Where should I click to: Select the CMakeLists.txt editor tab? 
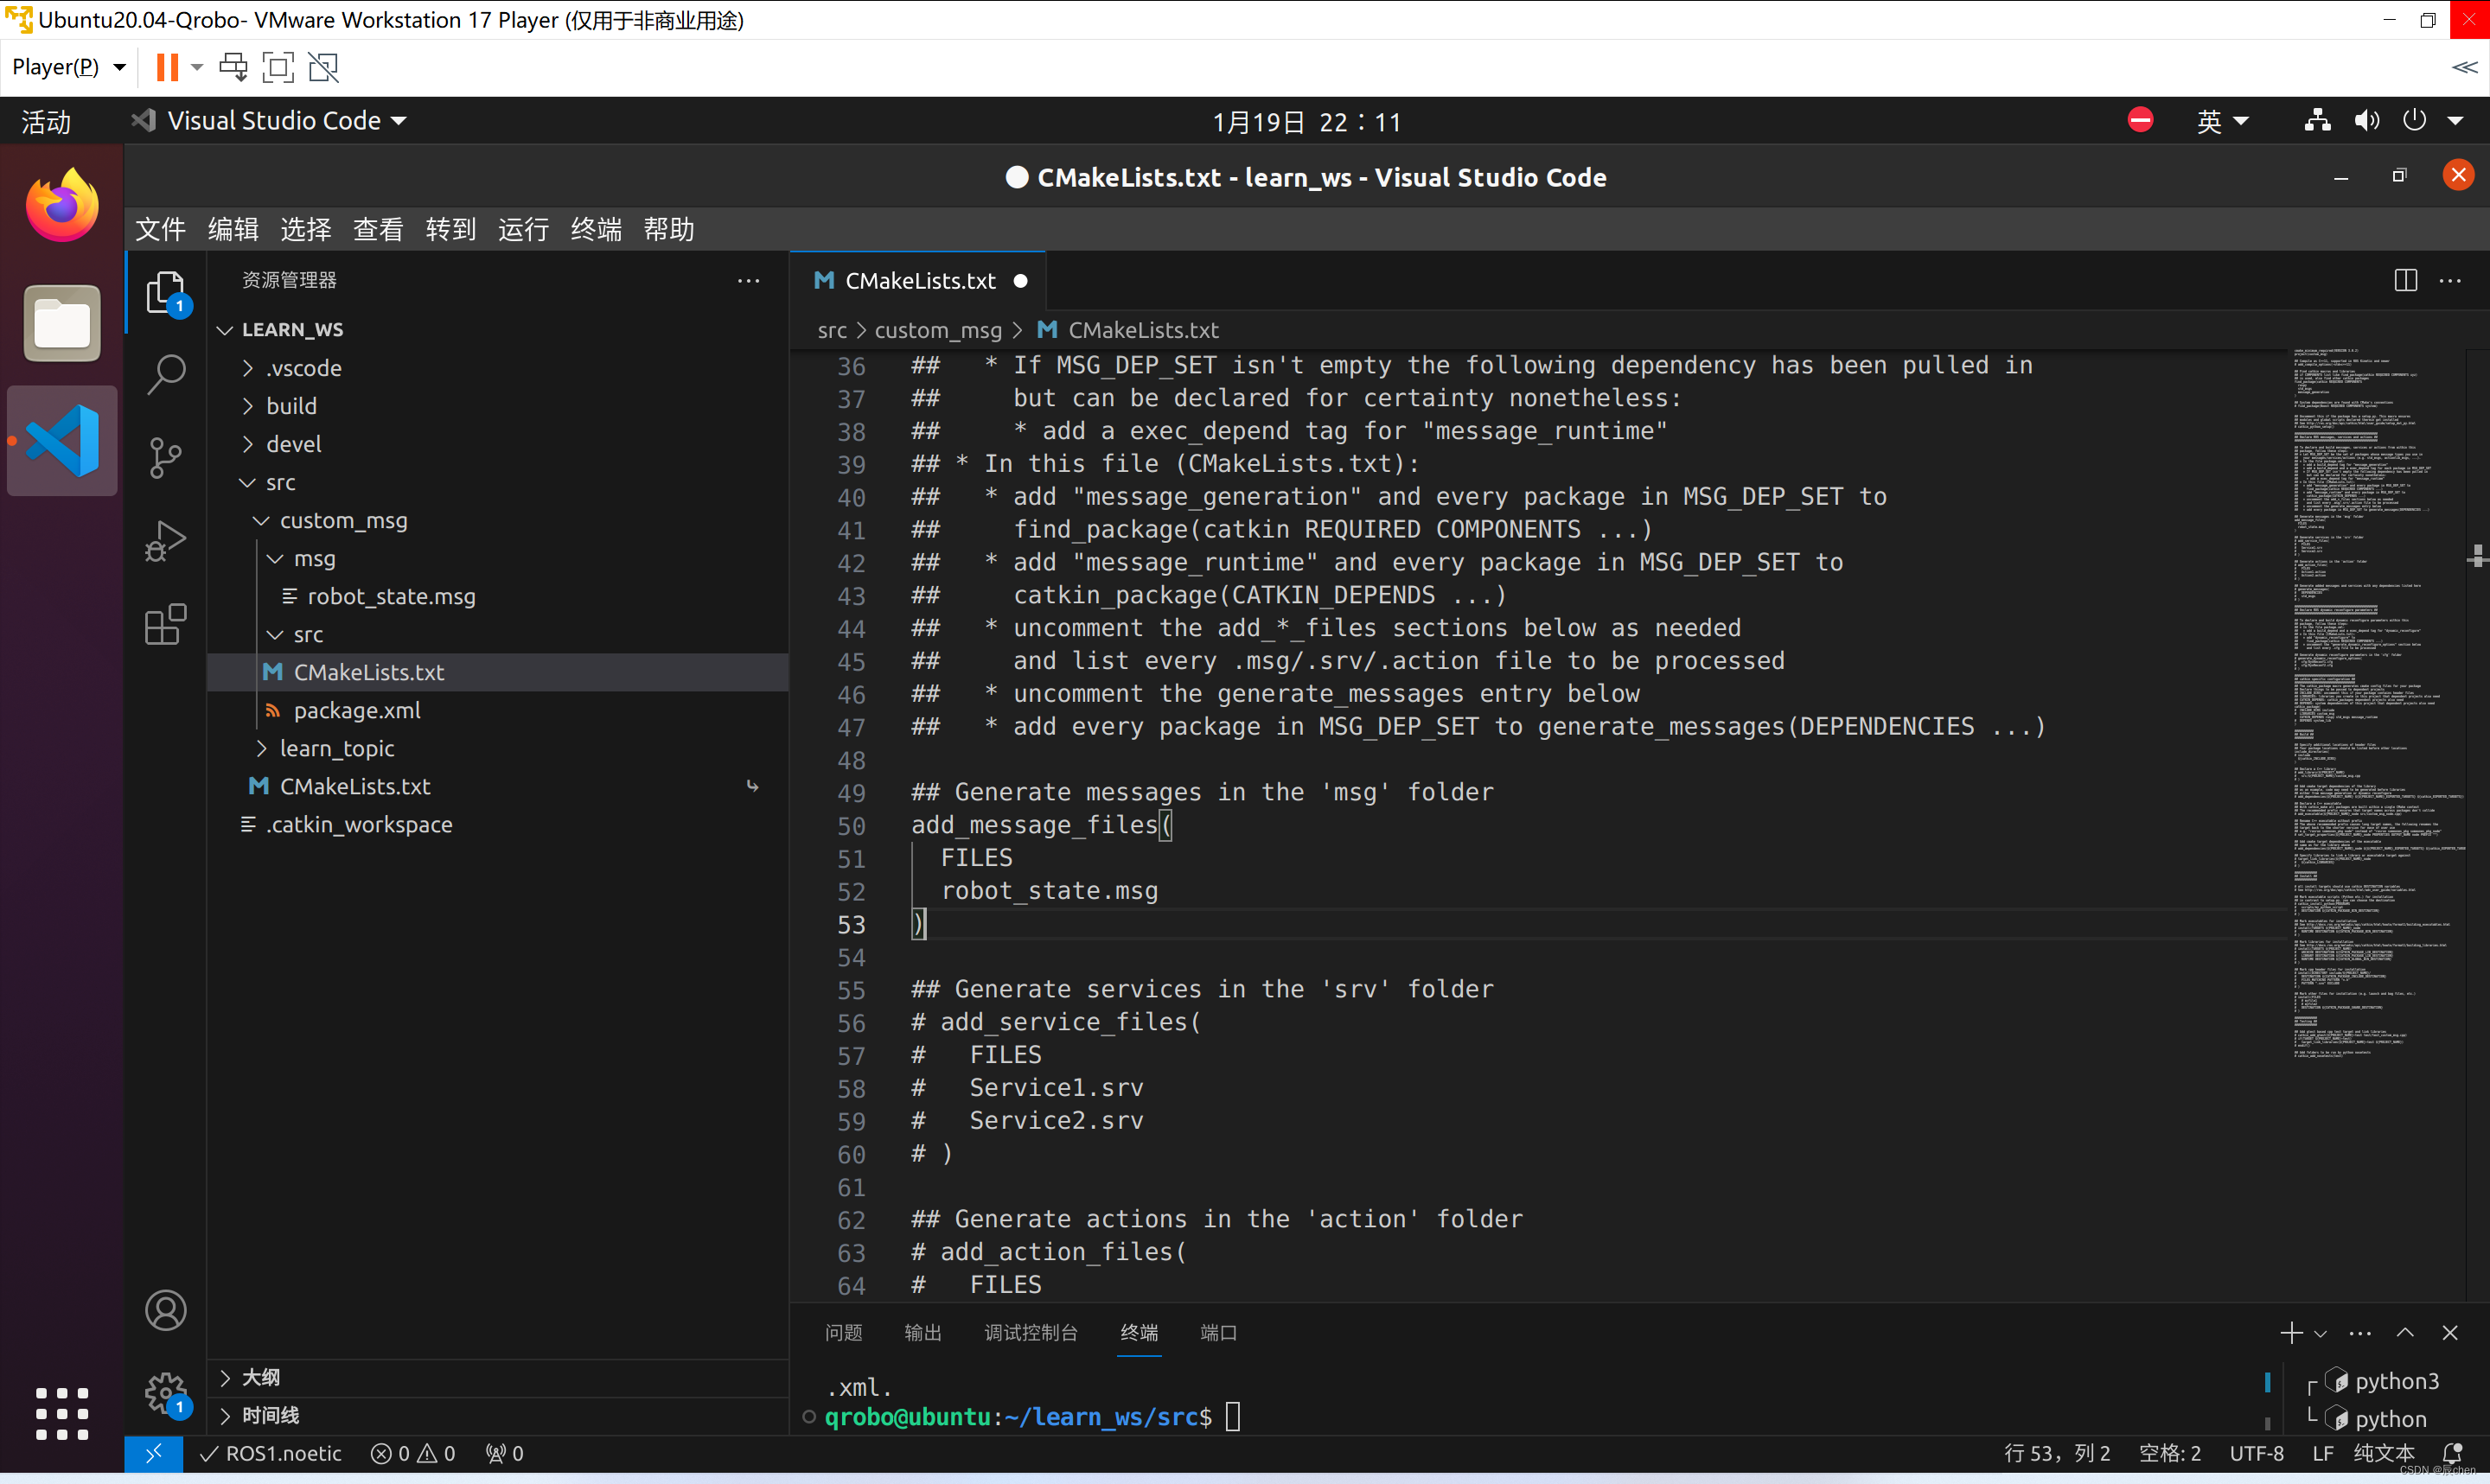(x=918, y=281)
